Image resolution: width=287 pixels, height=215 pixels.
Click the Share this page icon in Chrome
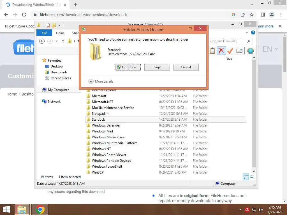(243, 15)
